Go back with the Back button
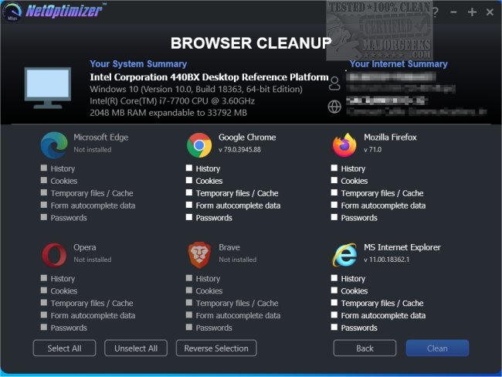This screenshot has width=502, height=377. pyautogui.click(x=365, y=348)
